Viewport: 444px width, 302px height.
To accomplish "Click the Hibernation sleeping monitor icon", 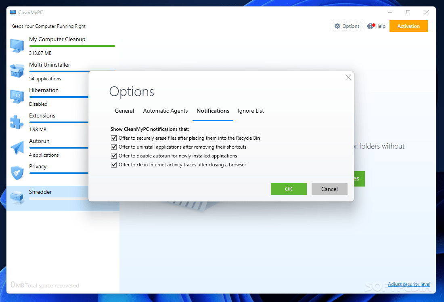I will point(17,96).
